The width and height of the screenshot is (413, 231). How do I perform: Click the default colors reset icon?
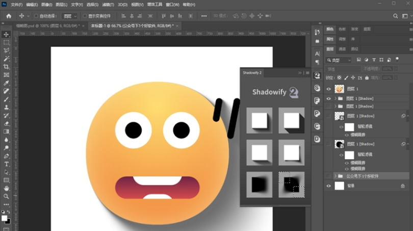pos(3,212)
